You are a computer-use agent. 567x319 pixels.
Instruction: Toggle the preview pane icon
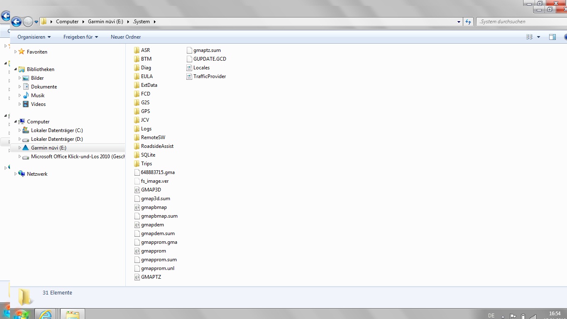click(552, 37)
